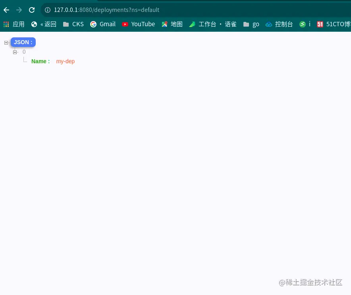Click the browser forward arrow

(19, 10)
